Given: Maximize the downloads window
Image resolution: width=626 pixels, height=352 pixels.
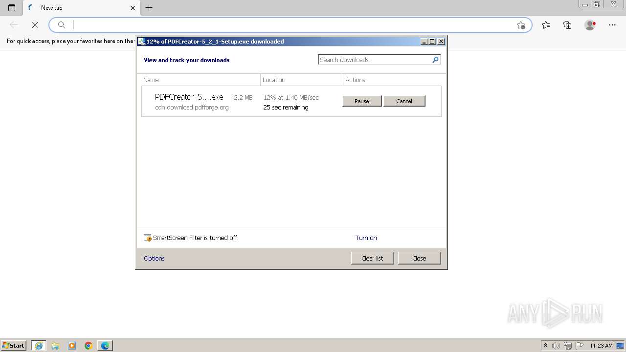Looking at the screenshot, I should [432, 42].
